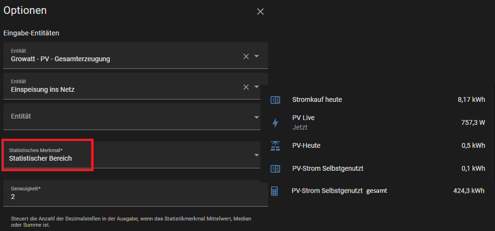Open the Statistisches Merkmal dropdown arrow

[x=257, y=155]
